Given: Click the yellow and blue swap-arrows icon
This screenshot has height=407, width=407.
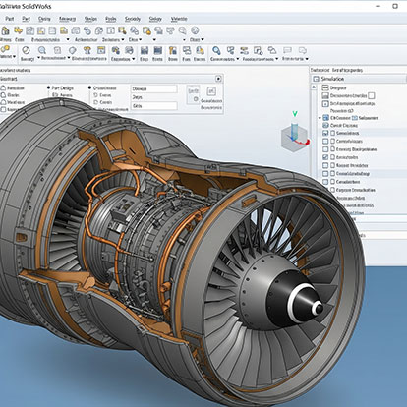Looking at the screenshot, I should (x=244, y=50).
